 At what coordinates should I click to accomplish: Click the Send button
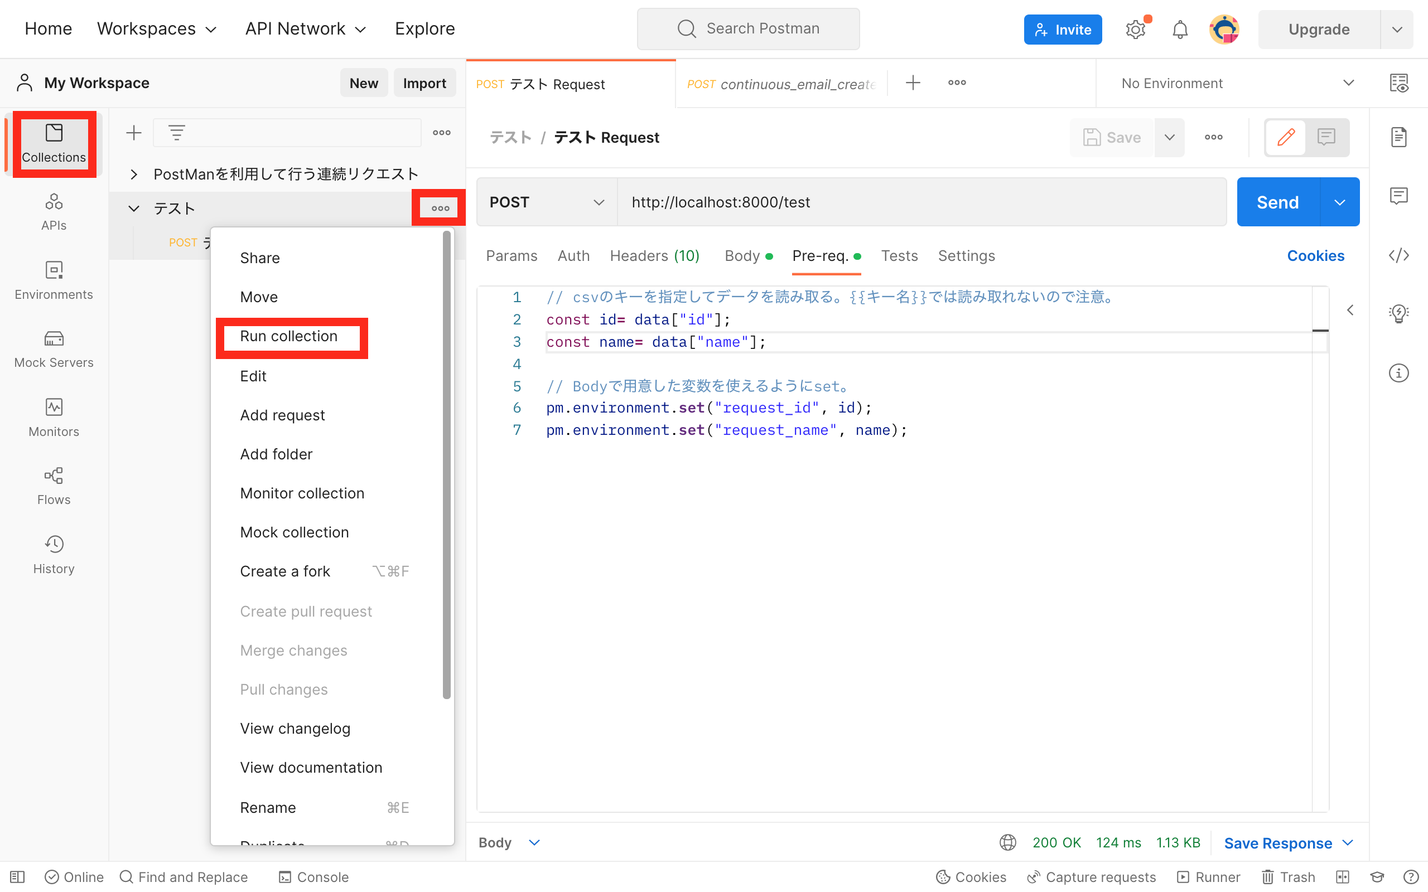[1276, 201]
